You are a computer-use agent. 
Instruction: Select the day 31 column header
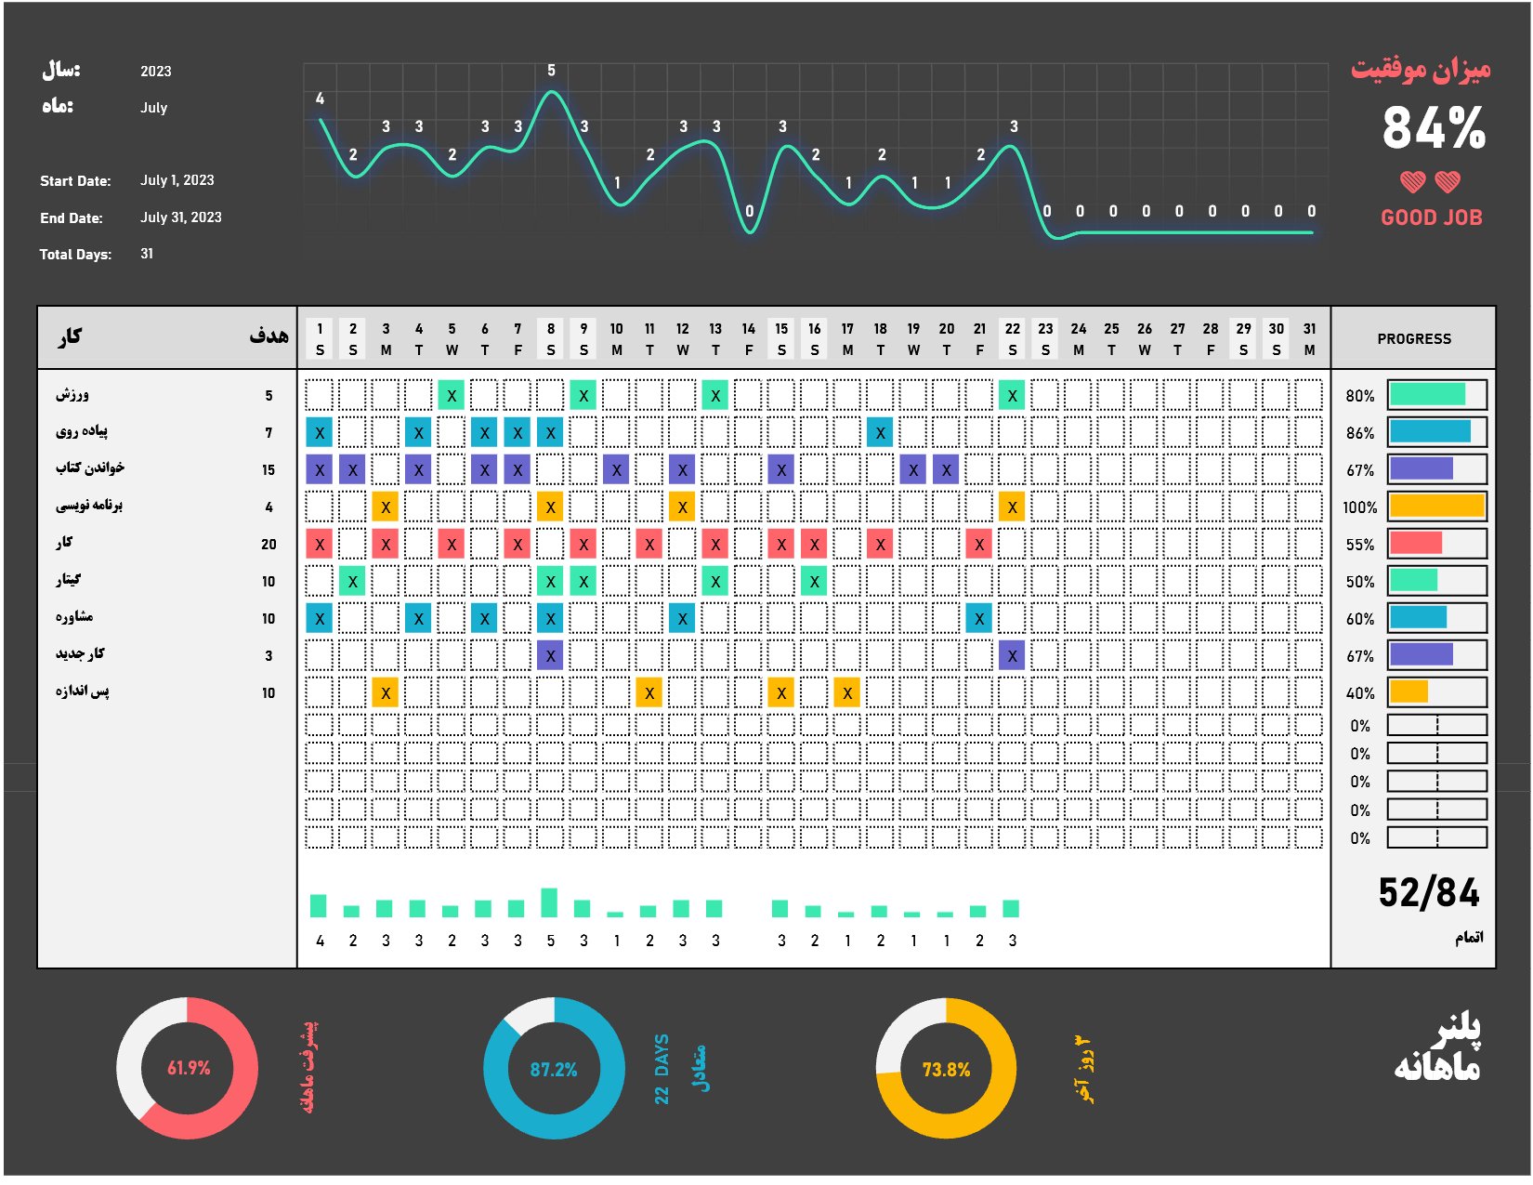[x=1309, y=339]
